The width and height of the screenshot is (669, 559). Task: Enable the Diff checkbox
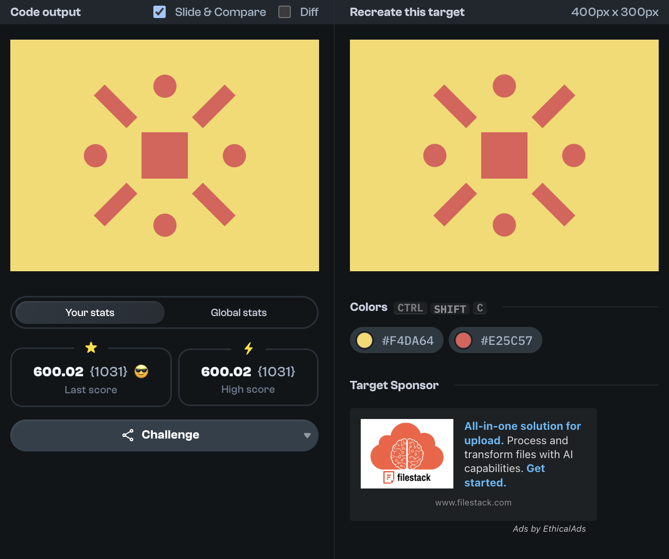tap(285, 12)
